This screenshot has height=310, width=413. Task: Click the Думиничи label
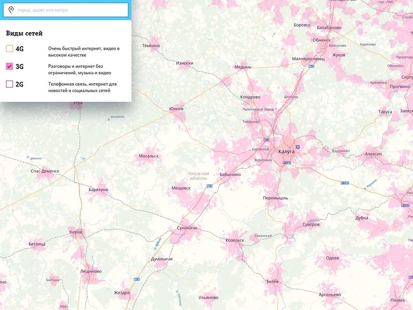[x=162, y=259]
